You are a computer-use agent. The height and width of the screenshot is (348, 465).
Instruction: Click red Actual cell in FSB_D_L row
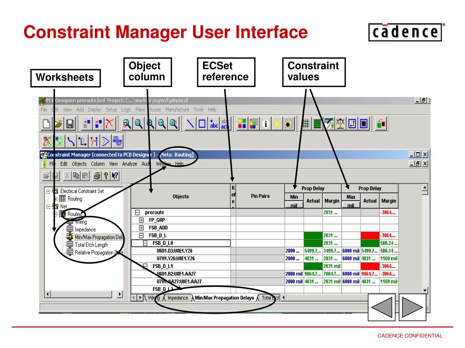point(370,236)
